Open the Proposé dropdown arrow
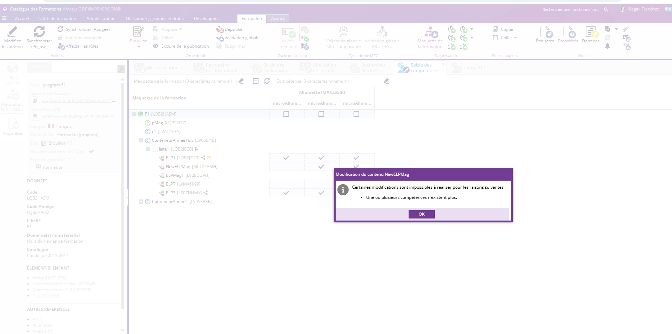This screenshot has width=672, height=334. coord(181,29)
